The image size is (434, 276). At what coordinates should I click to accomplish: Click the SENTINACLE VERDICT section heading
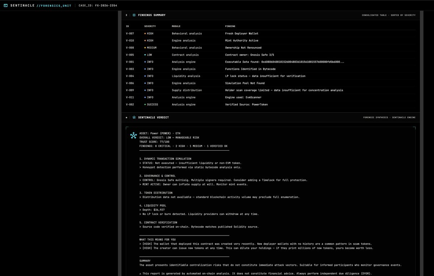tap(153, 117)
